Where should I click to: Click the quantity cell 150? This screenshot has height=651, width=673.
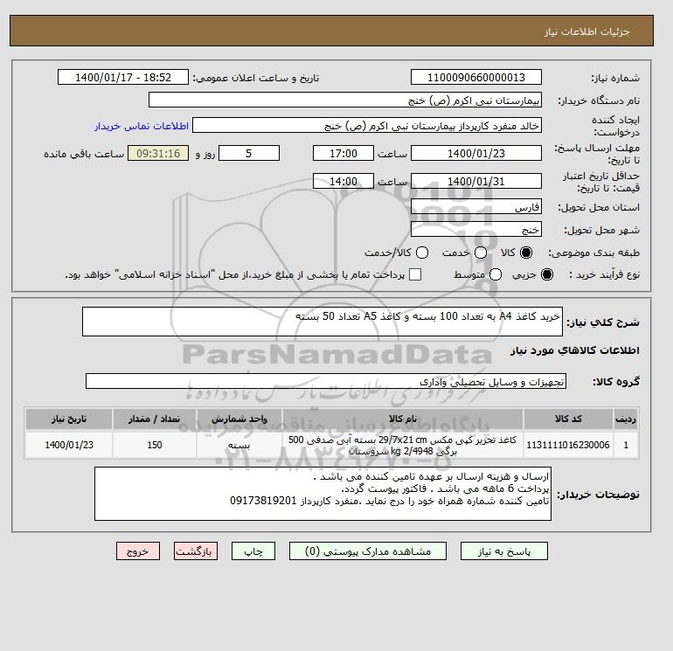[x=155, y=445]
